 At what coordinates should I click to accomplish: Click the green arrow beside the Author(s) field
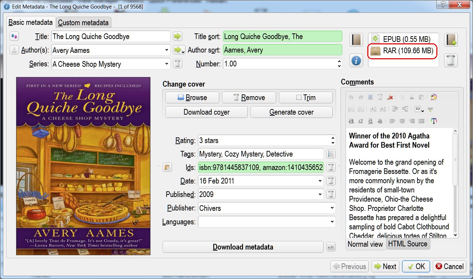pos(178,50)
